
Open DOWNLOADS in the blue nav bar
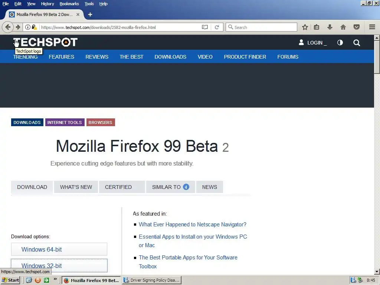tap(170, 57)
